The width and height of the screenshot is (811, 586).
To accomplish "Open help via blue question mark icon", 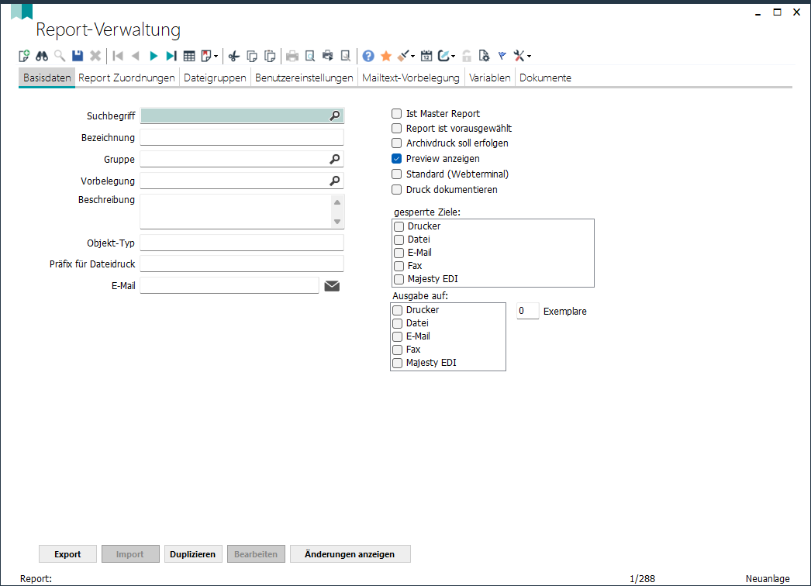I will click(368, 56).
